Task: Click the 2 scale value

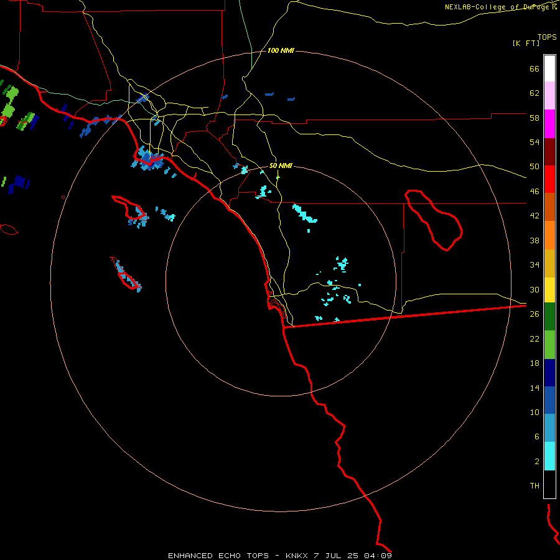Action: tap(537, 461)
